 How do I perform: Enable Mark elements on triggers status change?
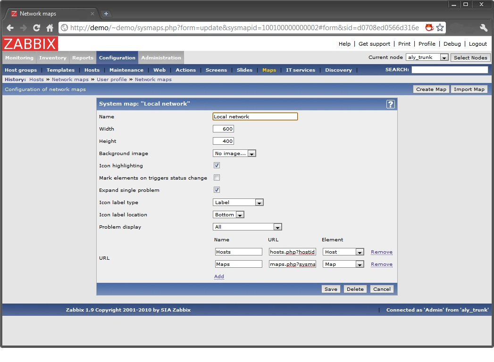217,178
